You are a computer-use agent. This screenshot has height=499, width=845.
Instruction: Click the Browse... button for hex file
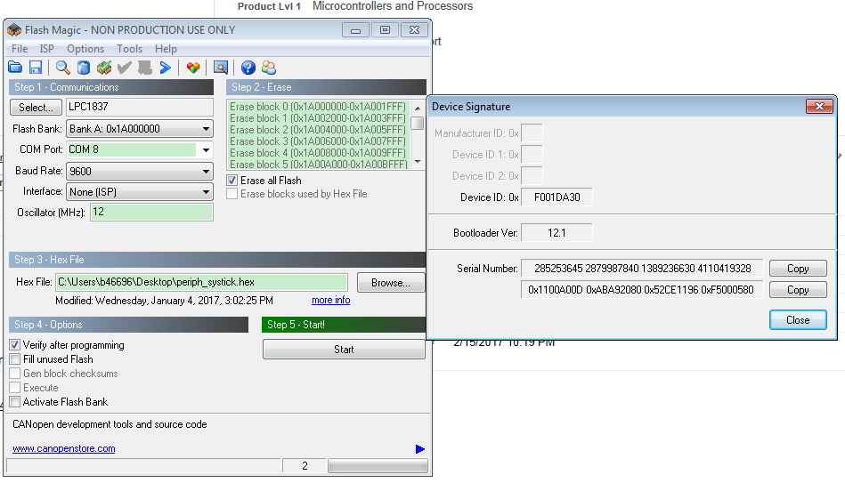391,283
